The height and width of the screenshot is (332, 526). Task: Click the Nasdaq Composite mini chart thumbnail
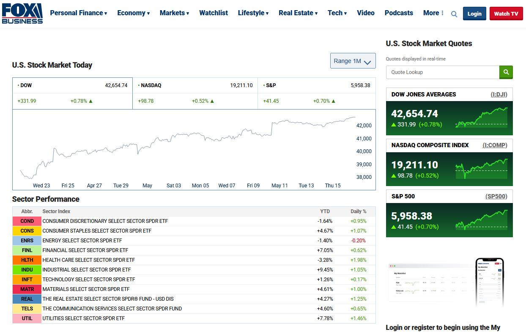coord(481,168)
